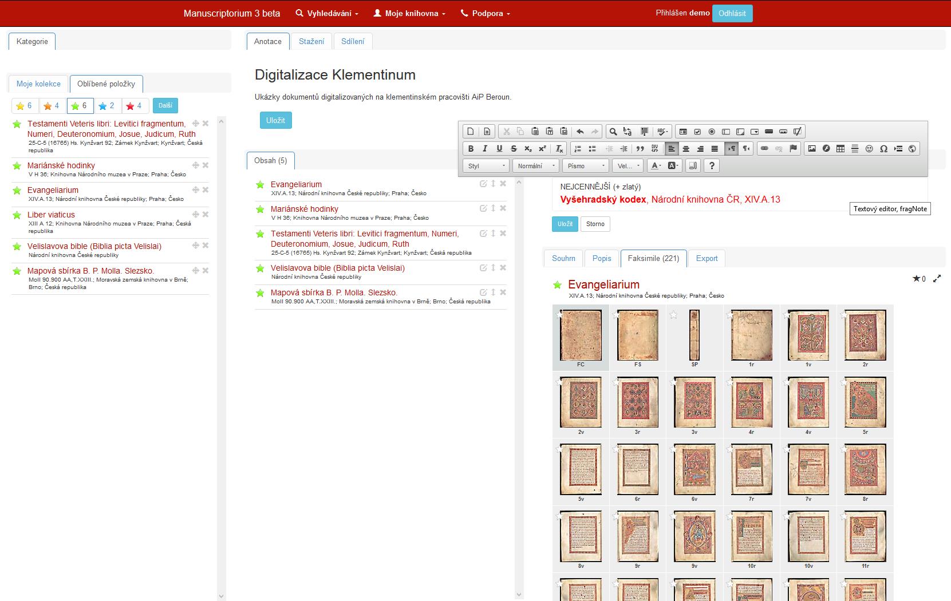This screenshot has height=601, width=951.
Task: Insert an Anchor with the flag icon
Action: coord(793,148)
